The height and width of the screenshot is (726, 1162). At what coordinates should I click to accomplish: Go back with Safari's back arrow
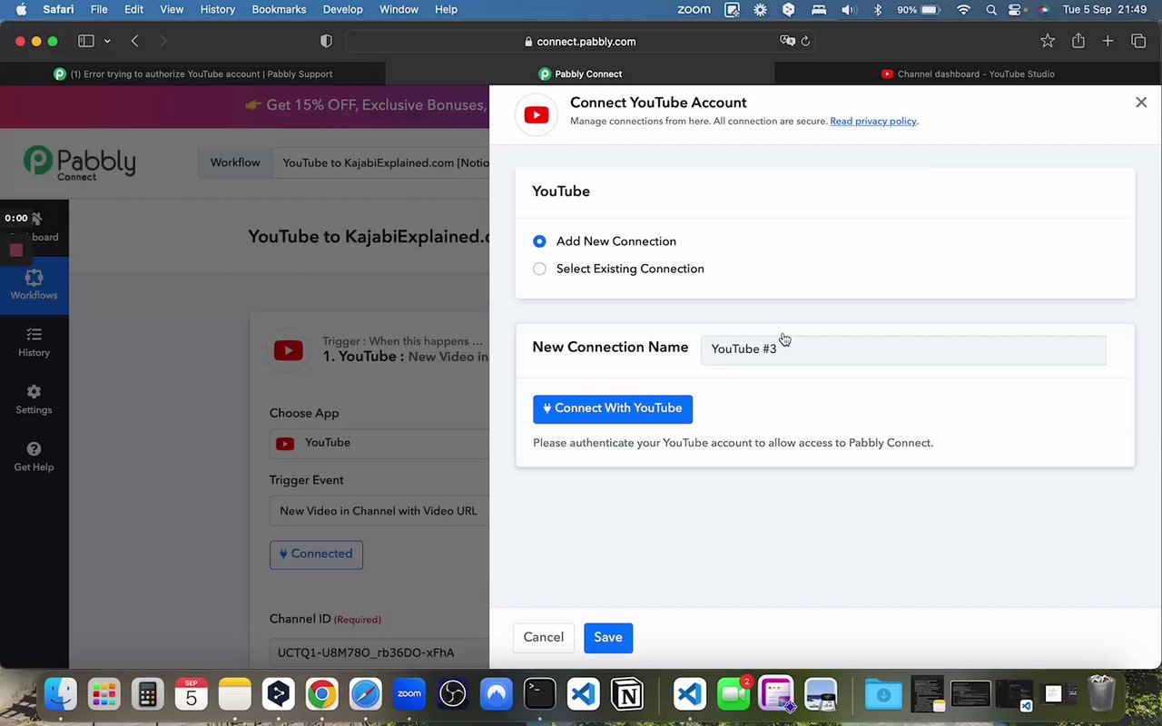134,41
